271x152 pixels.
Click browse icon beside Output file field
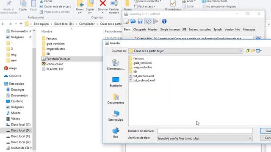pyautogui.click(x=258, y=38)
